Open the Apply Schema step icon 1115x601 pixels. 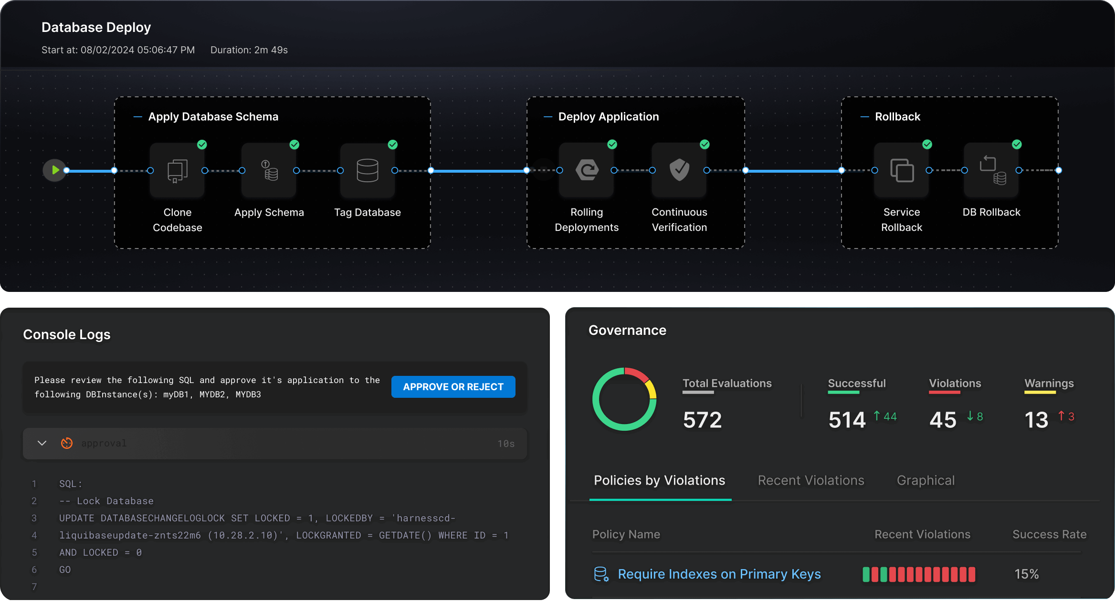[269, 170]
